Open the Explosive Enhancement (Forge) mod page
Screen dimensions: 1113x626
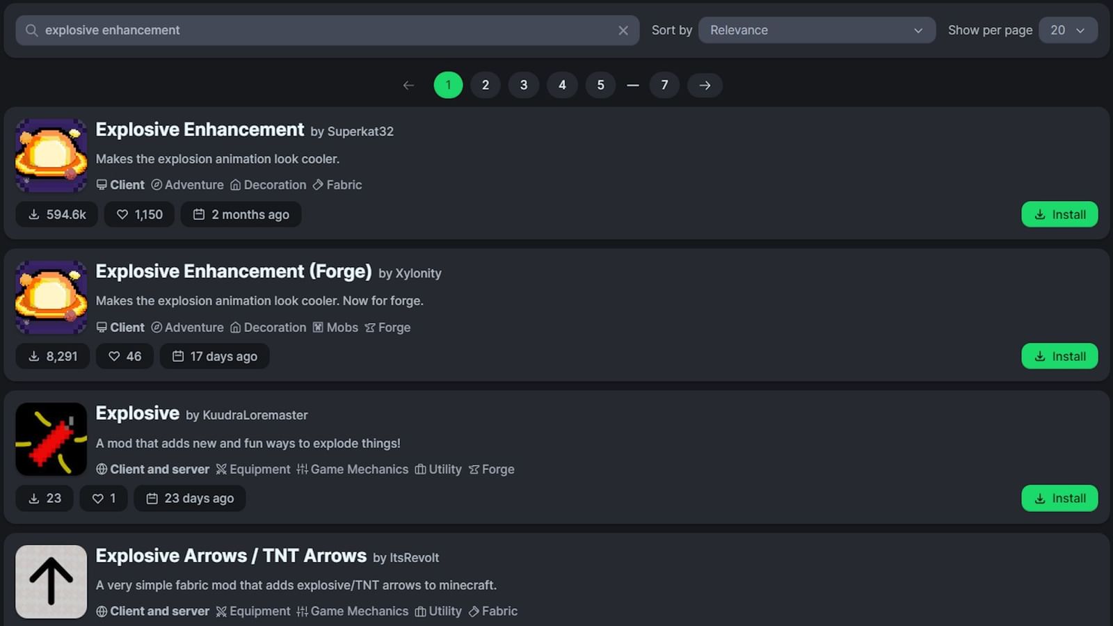point(233,271)
